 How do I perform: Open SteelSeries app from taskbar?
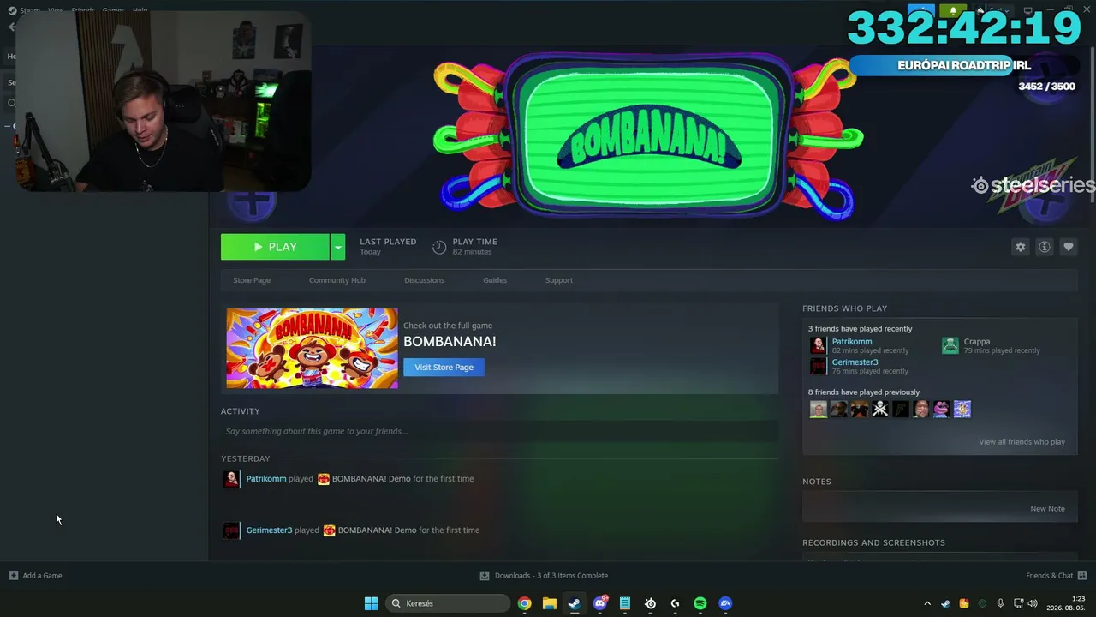[x=650, y=603]
